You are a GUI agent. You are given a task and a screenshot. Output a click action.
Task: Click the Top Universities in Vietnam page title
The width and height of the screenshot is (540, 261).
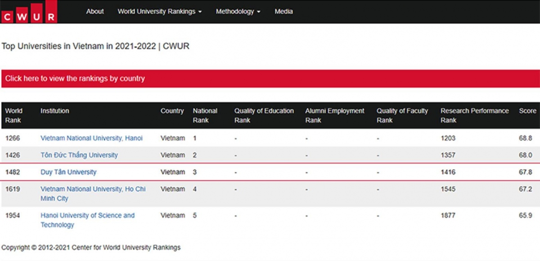point(95,46)
